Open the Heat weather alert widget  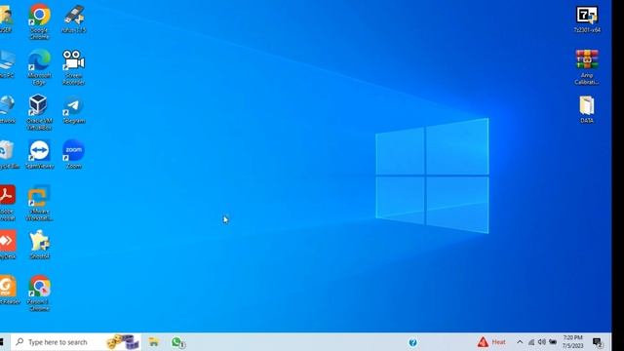click(x=491, y=342)
